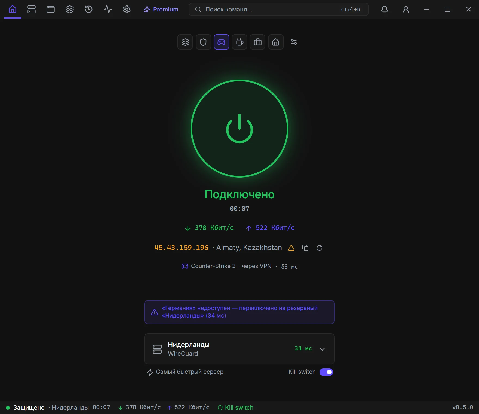The width and height of the screenshot is (479, 414).
Task: Open the Home tab icon
Action: [13, 9]
